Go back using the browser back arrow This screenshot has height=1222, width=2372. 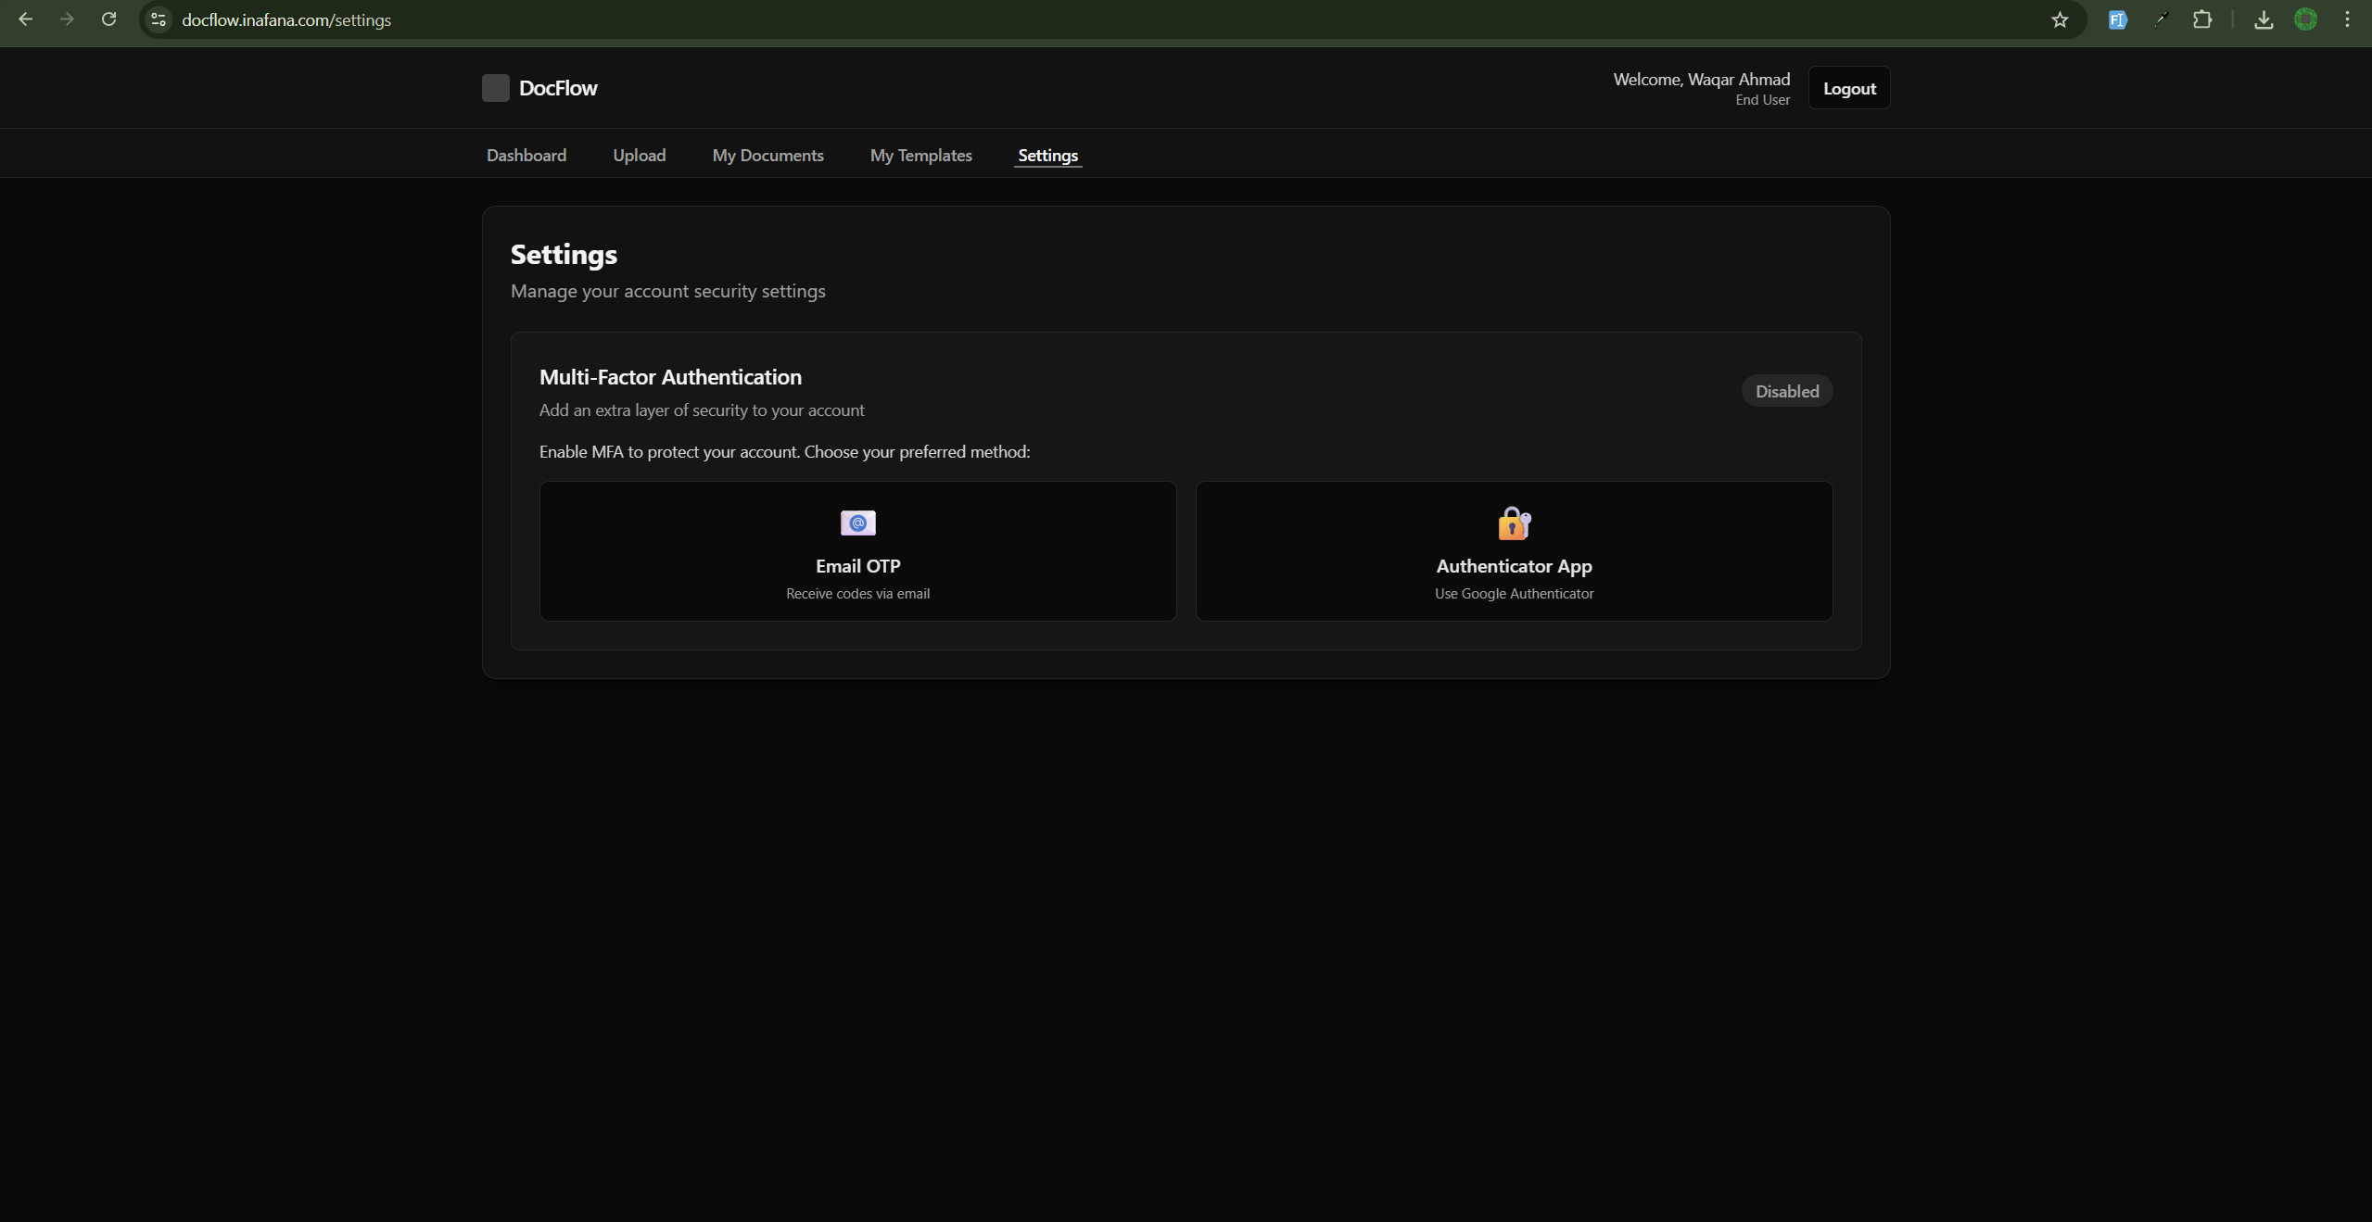(x=26, y=19)
